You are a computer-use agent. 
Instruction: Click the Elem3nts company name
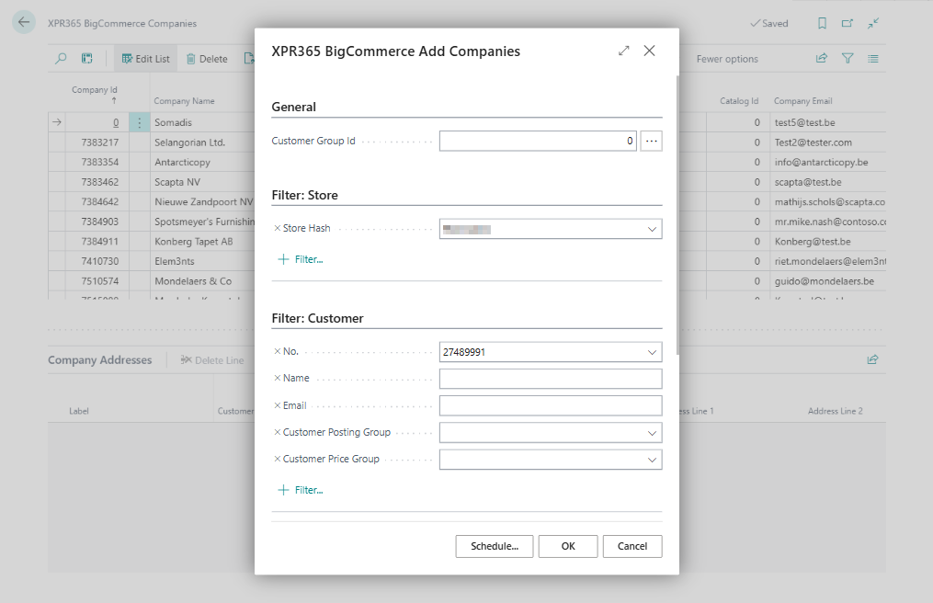point(175,261)
